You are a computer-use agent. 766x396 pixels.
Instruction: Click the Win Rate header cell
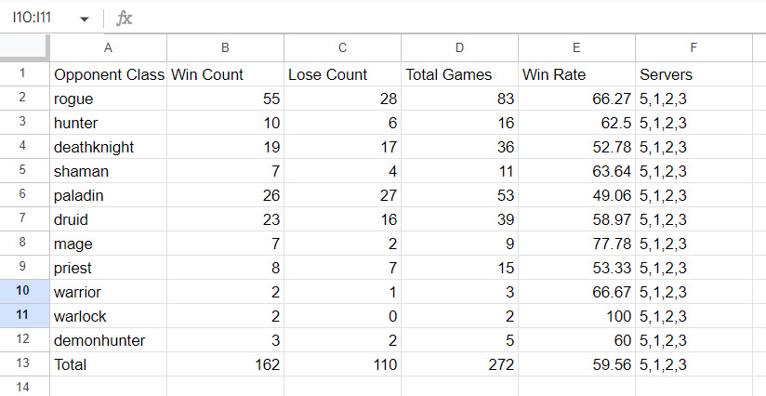[576, 74]
